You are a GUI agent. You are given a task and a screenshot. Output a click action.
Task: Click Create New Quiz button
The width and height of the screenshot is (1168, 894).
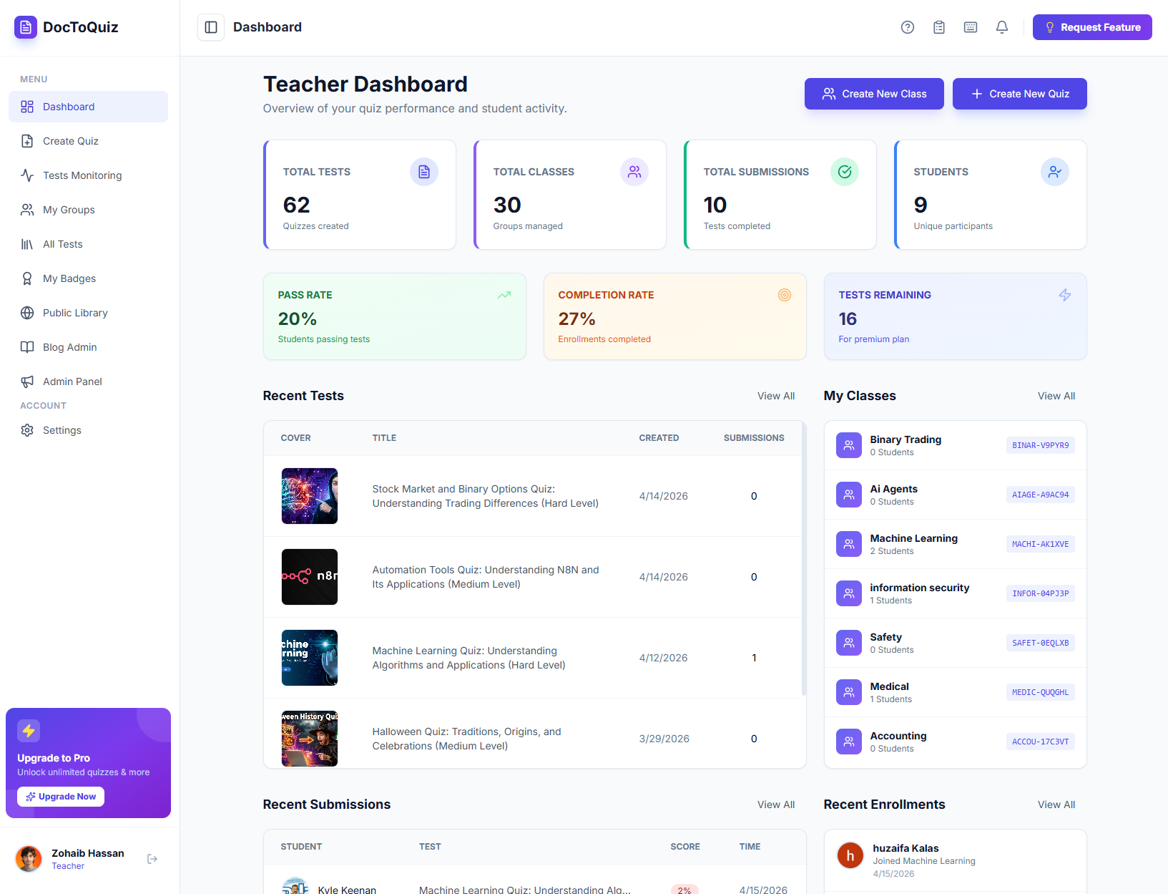click(x=1020, y=94)
